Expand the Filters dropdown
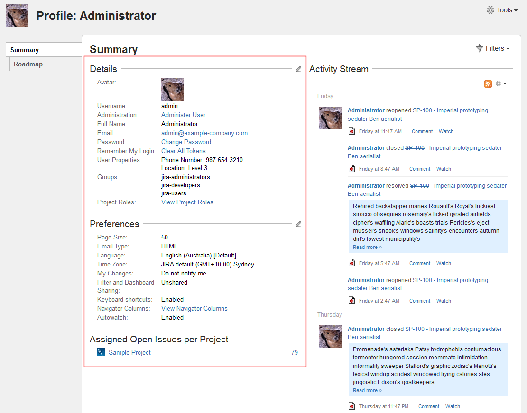This screenshot has width=527, height=413. [493, 48]
